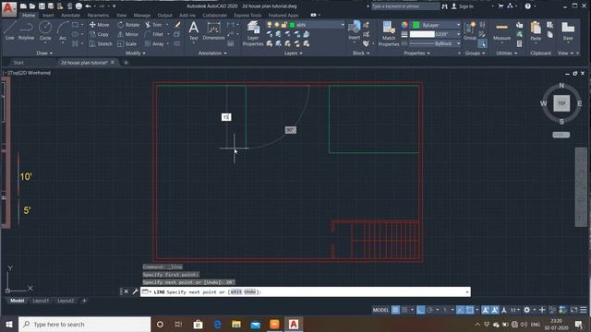The width and height of the screenshot is (591, 332).
Task: Open Layer Properties manager
Action: coord(253,34)
